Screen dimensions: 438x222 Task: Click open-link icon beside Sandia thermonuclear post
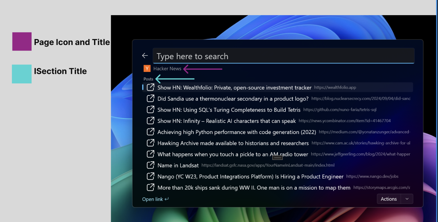pyautogui.click(x=150, y=99)
